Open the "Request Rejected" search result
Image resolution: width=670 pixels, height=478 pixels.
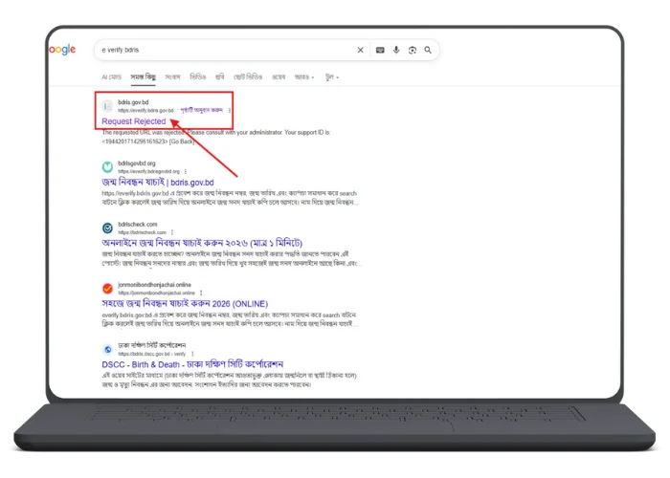point(134,121)
